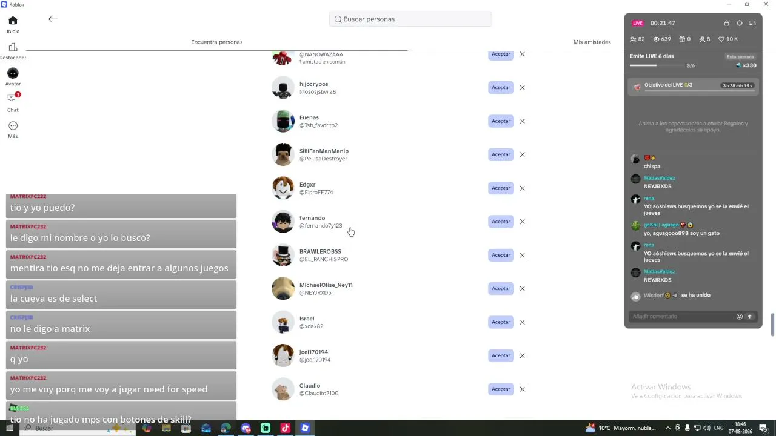
Task: Open BRAWLEROBSS profile name
Action: 320,251
